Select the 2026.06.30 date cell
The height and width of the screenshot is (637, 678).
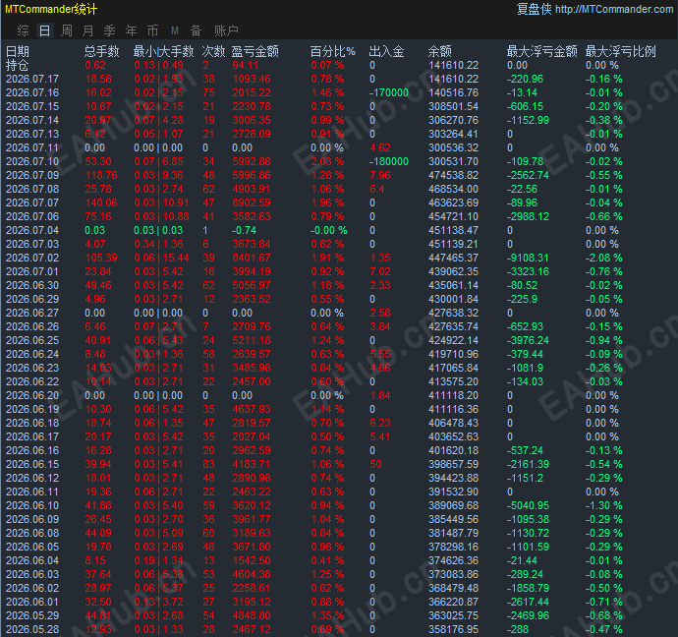(32, 285)
